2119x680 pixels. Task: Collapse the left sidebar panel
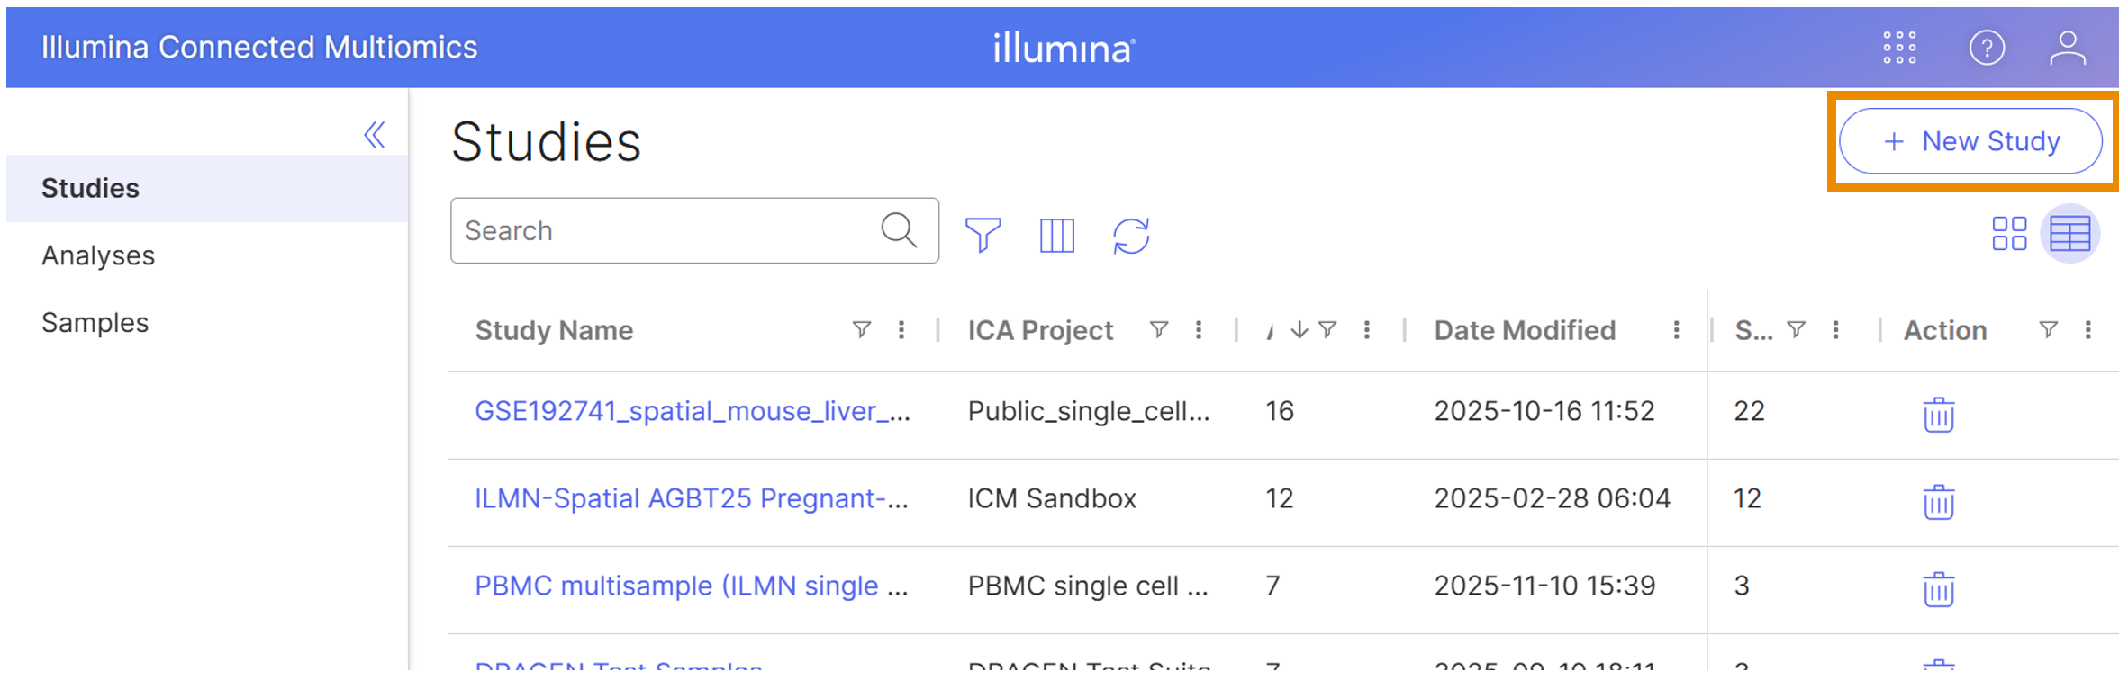(x=375, y=135)
